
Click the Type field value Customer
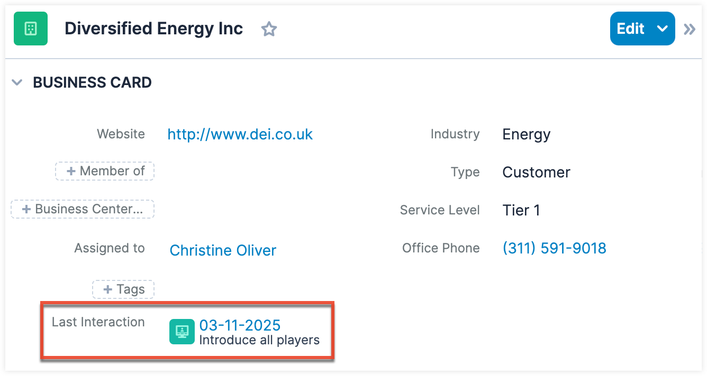tap(536, 173)
